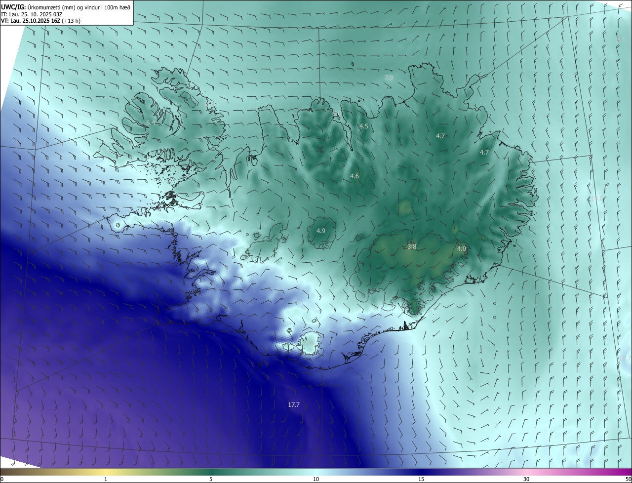The image size is (632, 483).
Task: Select the 17.7 value south of Iceland
Action: pos(294,405)
